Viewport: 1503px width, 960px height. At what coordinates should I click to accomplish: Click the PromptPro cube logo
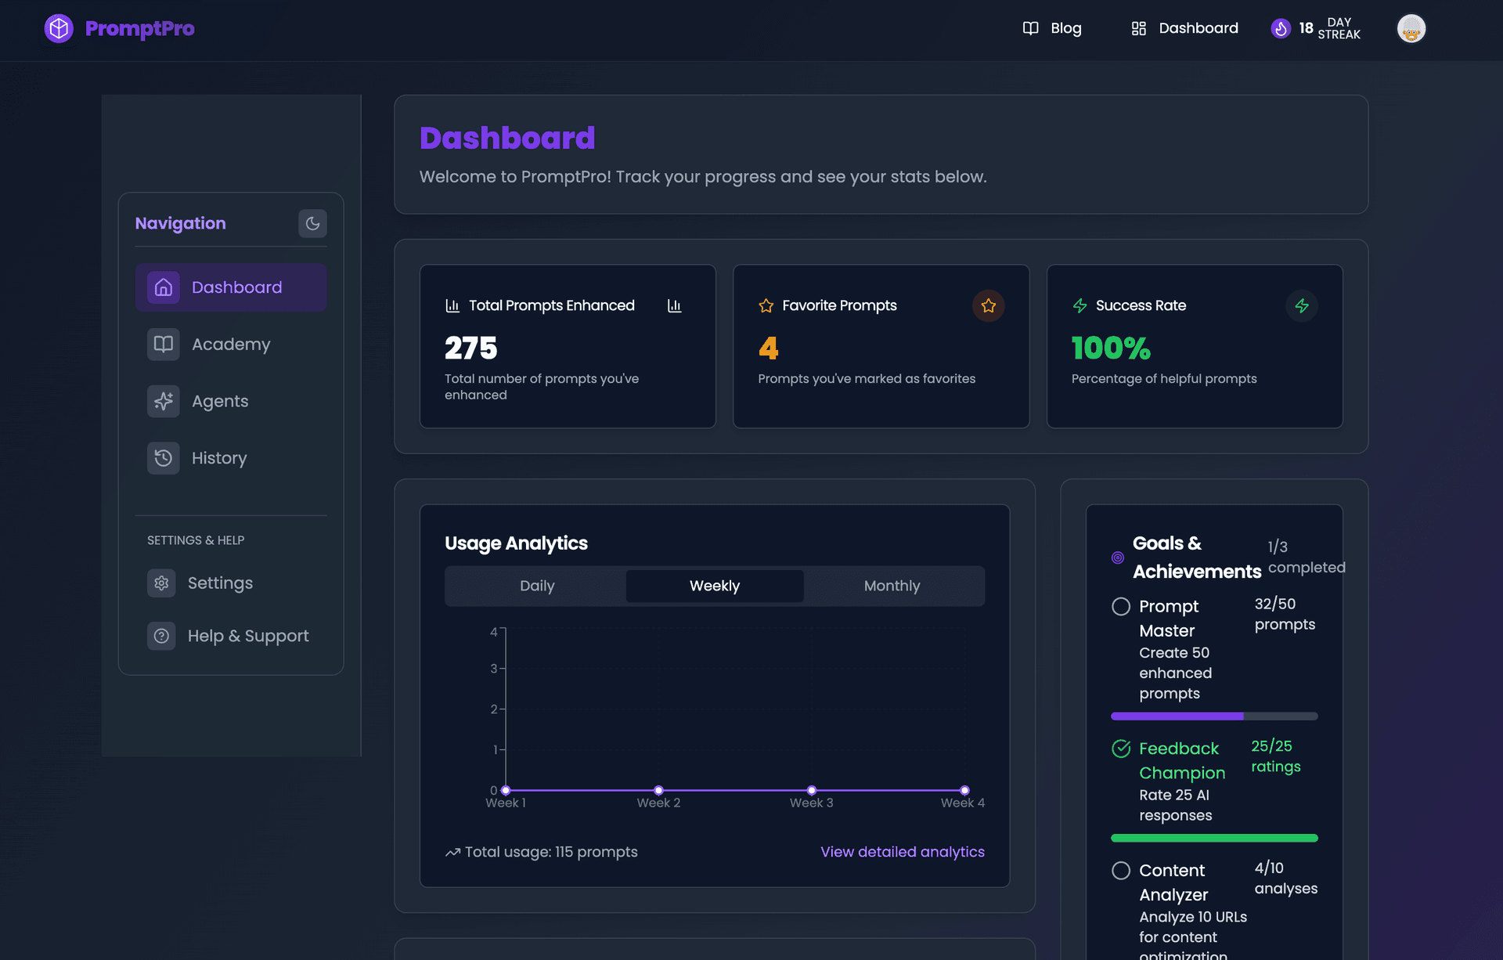[59, 27]
